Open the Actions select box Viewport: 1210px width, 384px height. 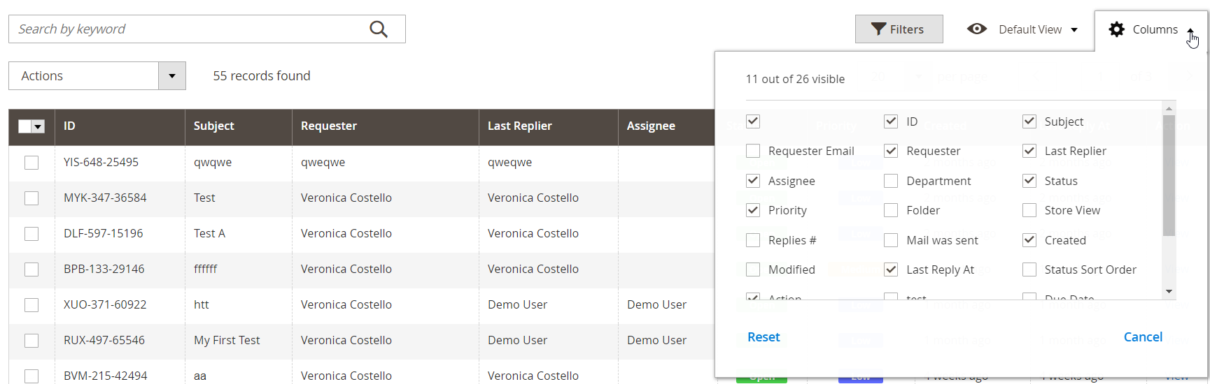tap(97, 76)
